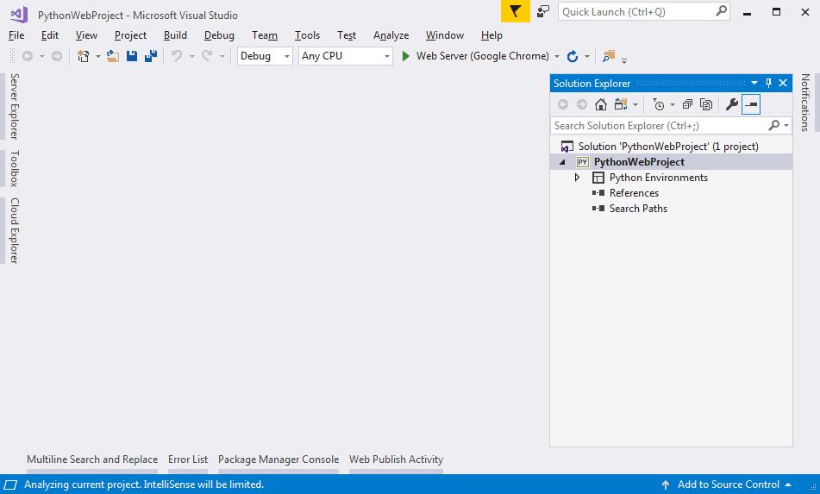Open the Web Server browser dropdown arrow

557,56
